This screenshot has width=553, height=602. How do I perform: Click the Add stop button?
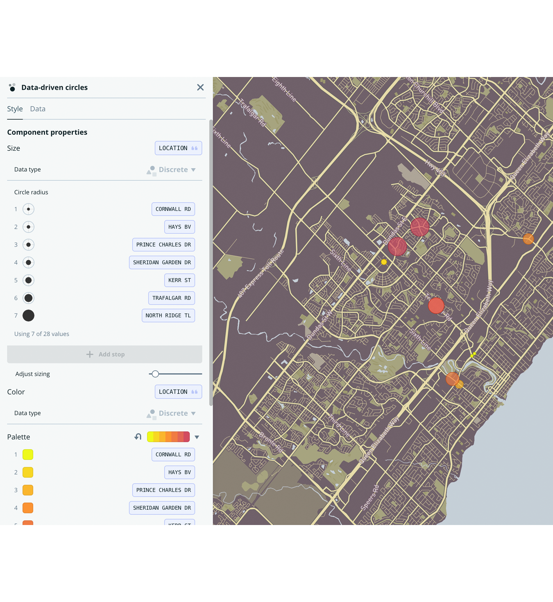tap(104, 354)
